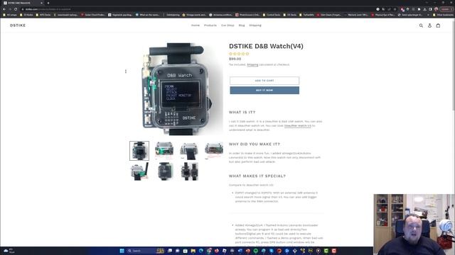Reload the page with the refresh icon

coord(16,9)
